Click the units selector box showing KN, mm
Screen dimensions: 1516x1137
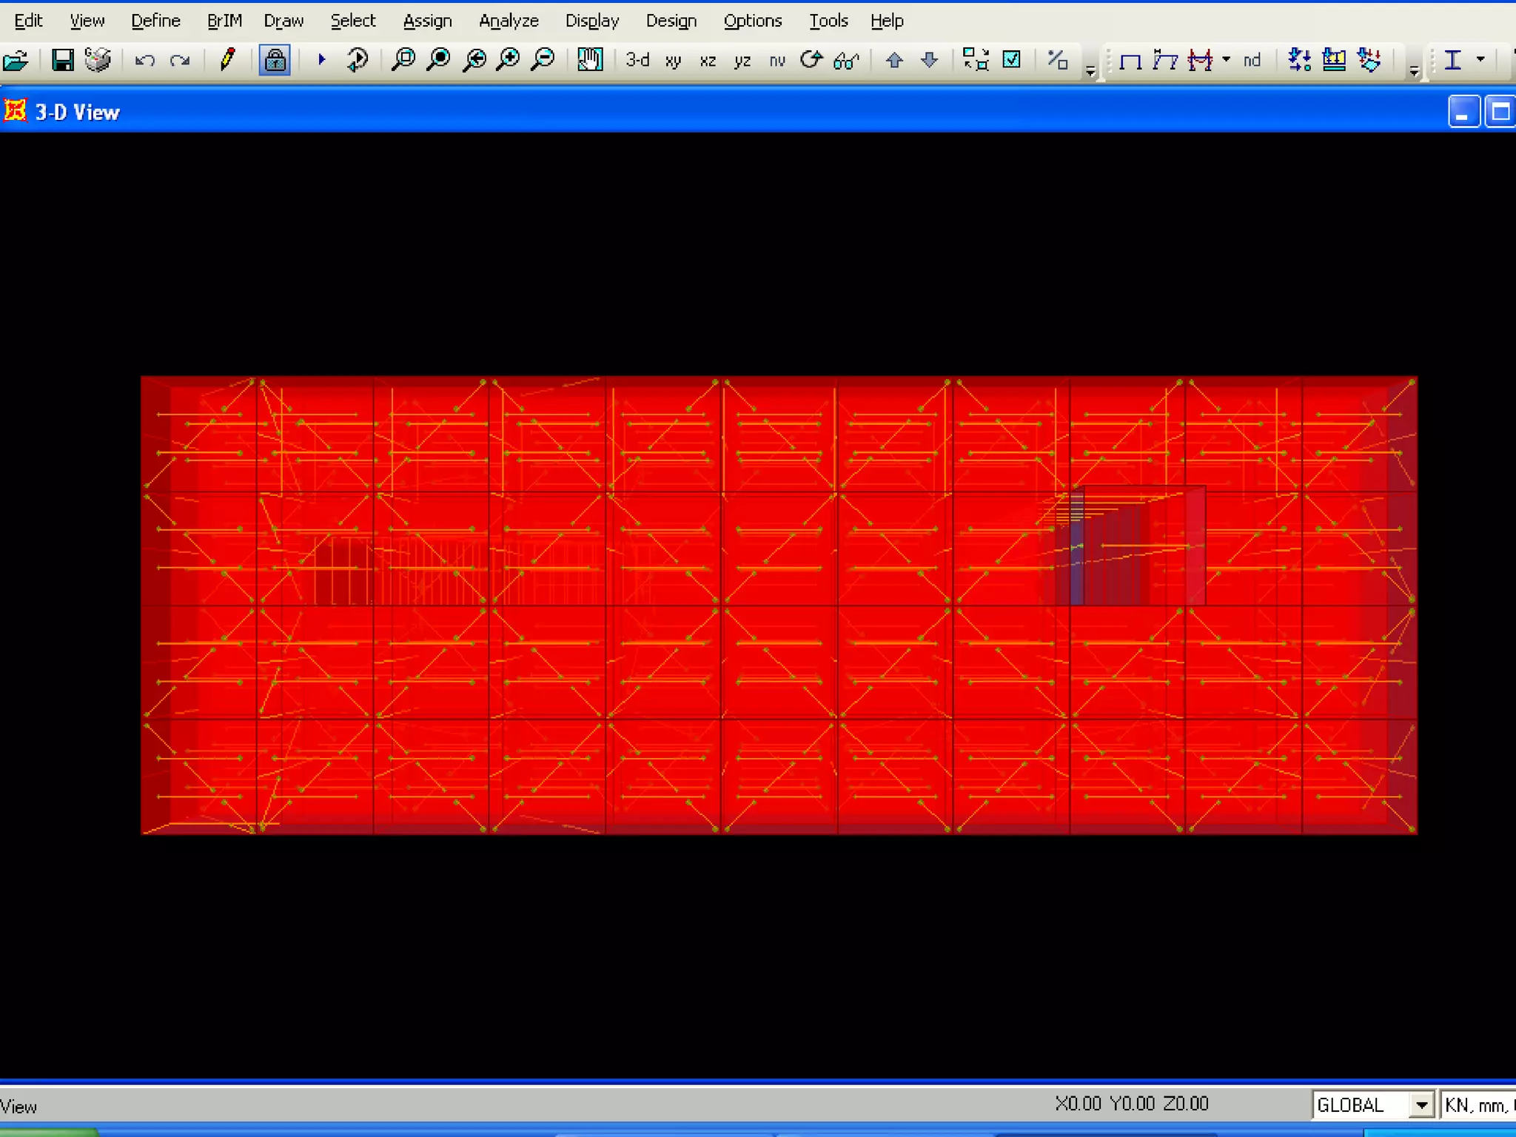pyautogui.click(x=1478, y=1105)
